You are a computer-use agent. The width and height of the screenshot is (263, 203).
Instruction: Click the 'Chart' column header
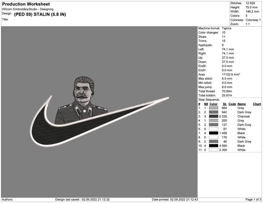[257, 104]
